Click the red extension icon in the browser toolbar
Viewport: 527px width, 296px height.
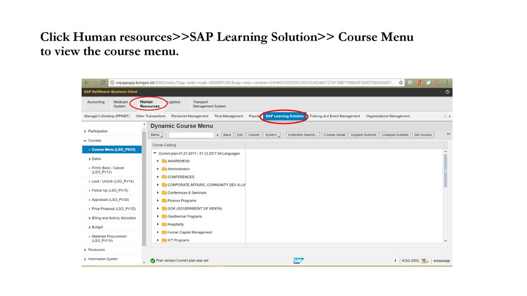pyautogui.click(x=419, y=83)
